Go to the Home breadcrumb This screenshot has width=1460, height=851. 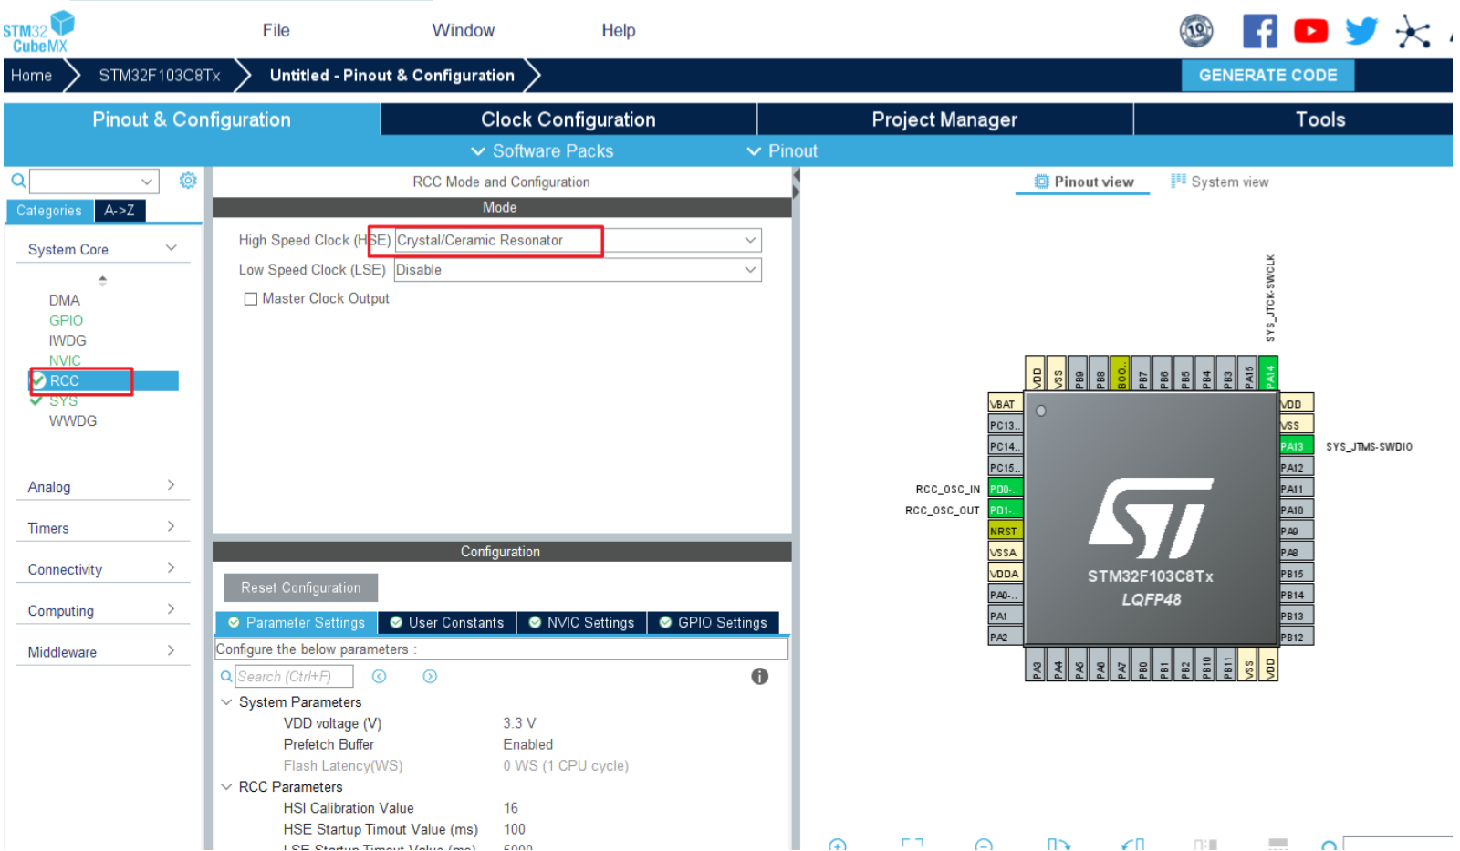pos(32,76)
